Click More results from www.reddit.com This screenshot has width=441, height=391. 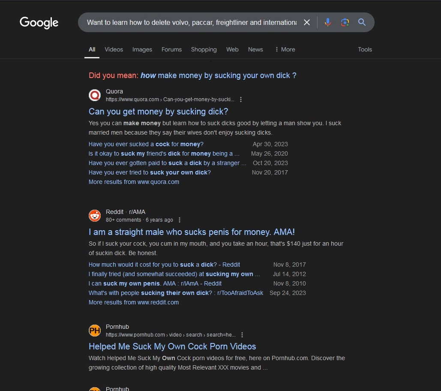pos(134,302)
